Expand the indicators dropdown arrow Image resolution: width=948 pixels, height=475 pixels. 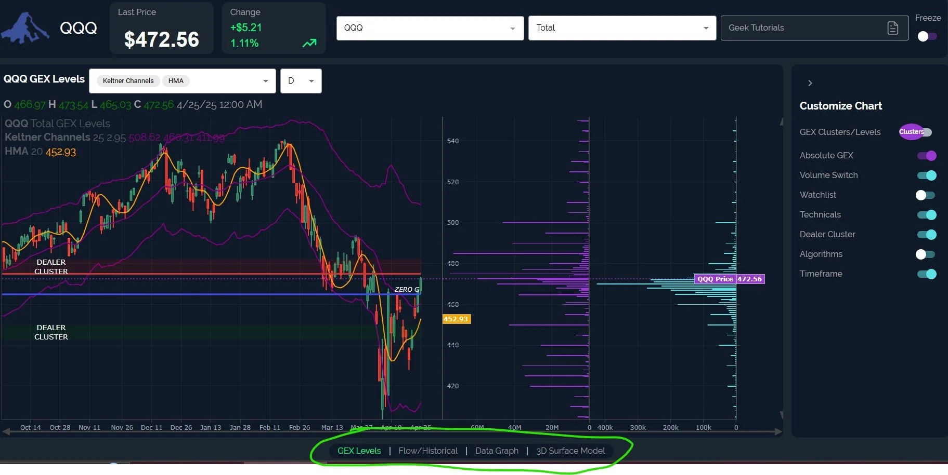click(x=266, y=81)
